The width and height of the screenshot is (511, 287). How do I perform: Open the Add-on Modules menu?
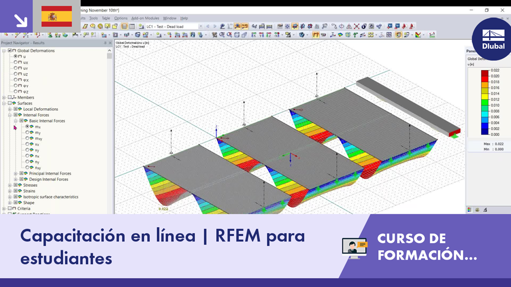tap(145, 18)
